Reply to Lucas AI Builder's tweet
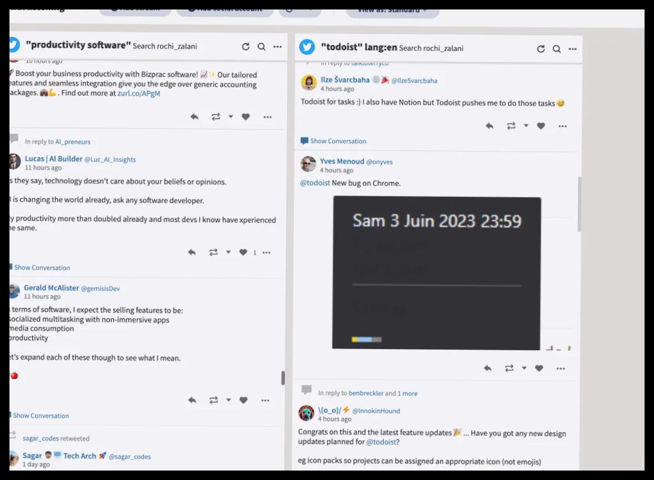 pos(192,253)
